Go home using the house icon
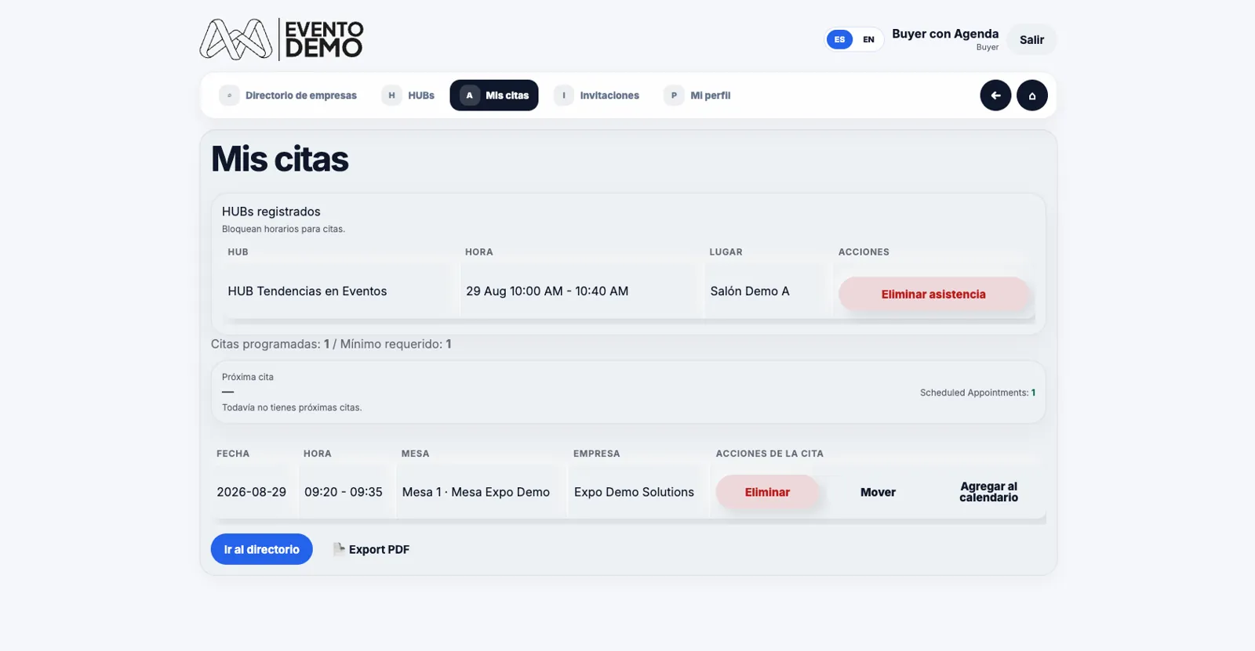Image resolution: width=1255 pixels, height=651 pixels. (x=1032, y=96)
